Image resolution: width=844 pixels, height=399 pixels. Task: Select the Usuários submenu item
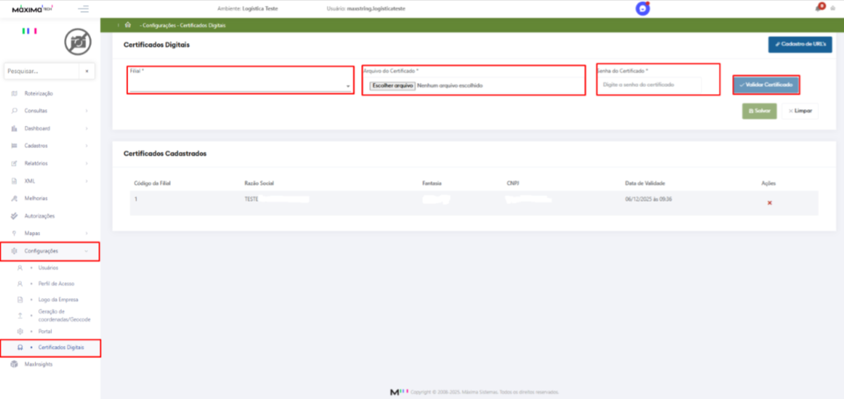pos(48,268)
